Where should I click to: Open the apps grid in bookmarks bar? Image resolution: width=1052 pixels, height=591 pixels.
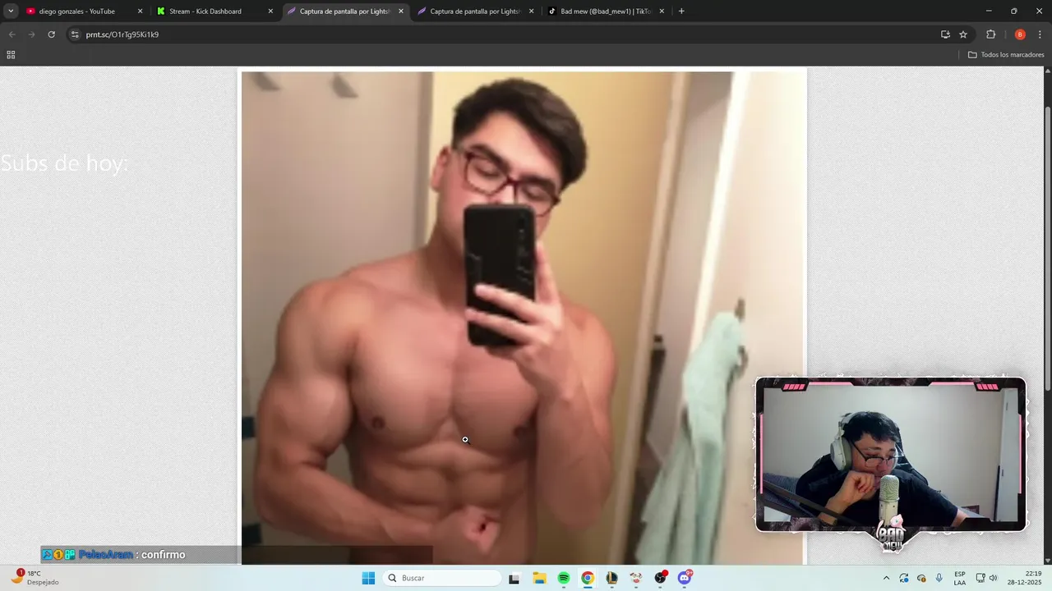(x=11, y=55)
